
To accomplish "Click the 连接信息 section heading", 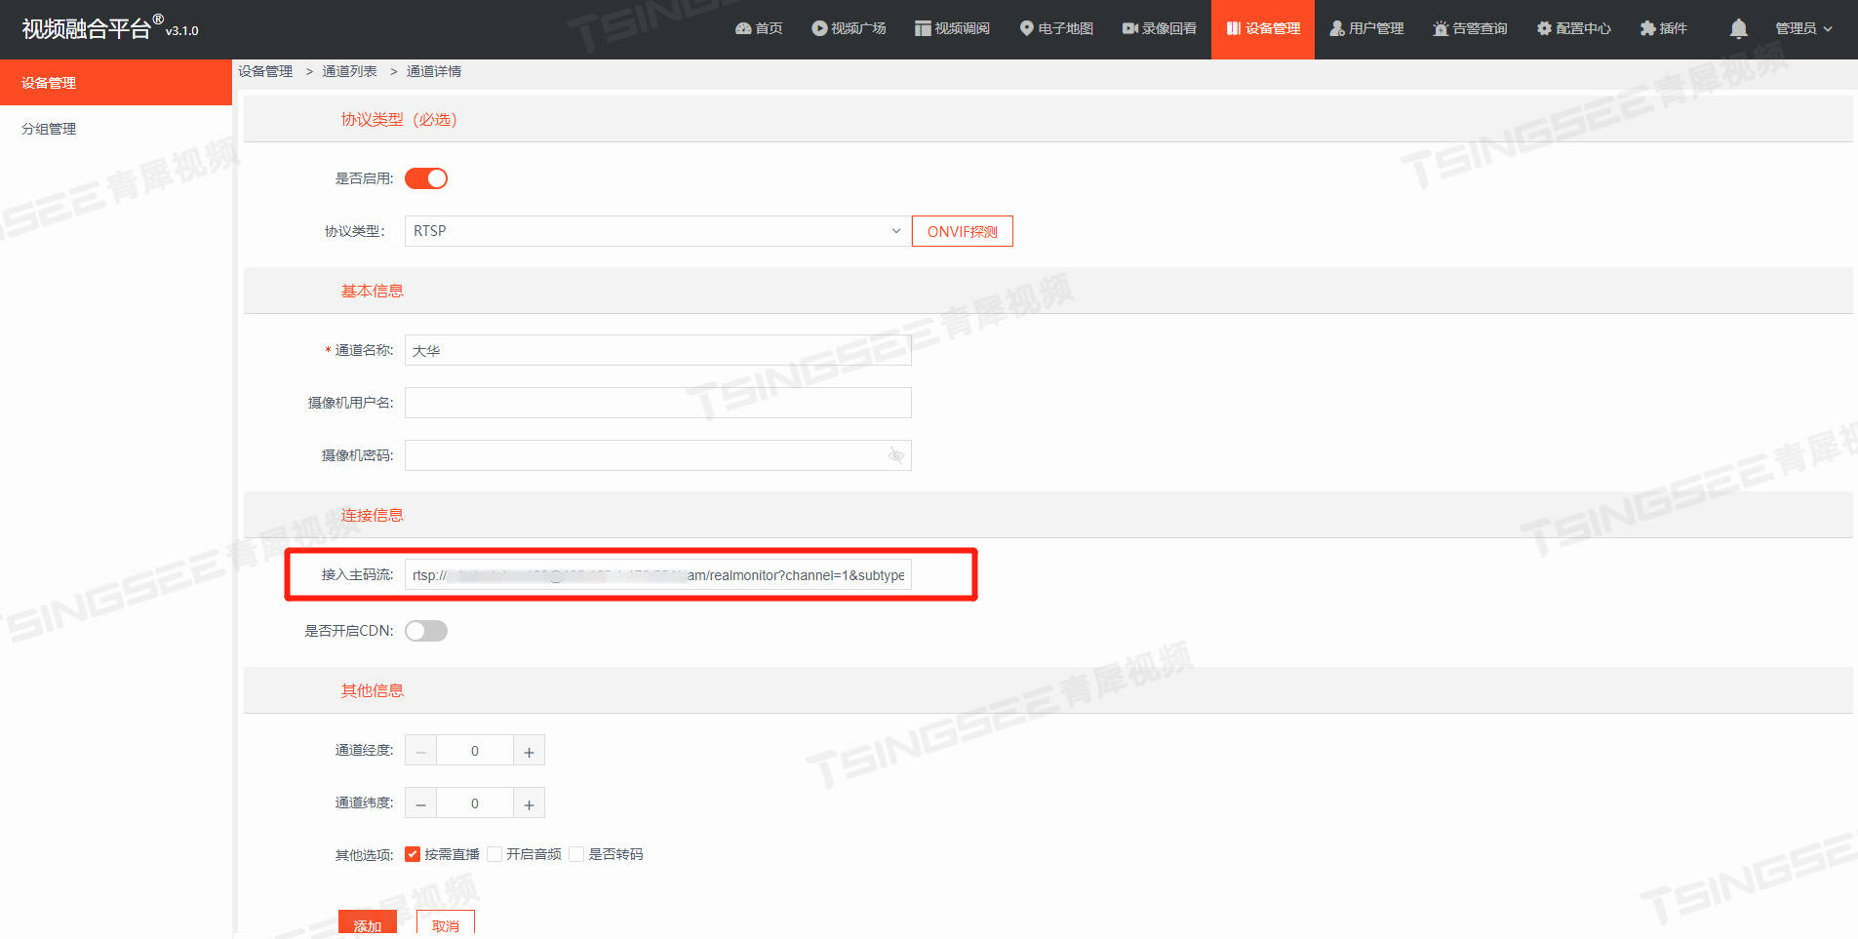I will pos(372,515).
